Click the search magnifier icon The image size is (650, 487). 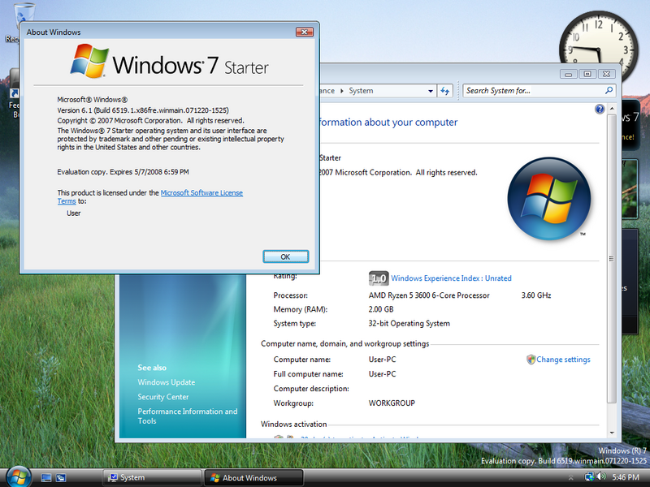(609, 90)
